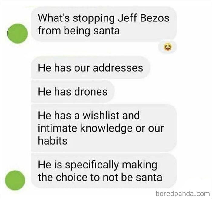Click the word "specifically" in the last message
This screenshot has height=199, width=212.
92,165
